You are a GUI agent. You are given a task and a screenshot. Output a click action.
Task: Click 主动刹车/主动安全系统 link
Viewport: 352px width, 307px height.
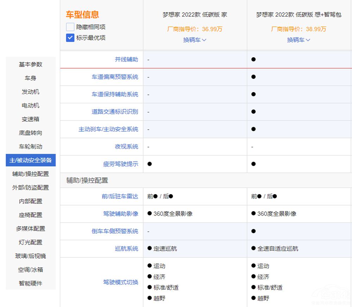(x=108, y=129)
